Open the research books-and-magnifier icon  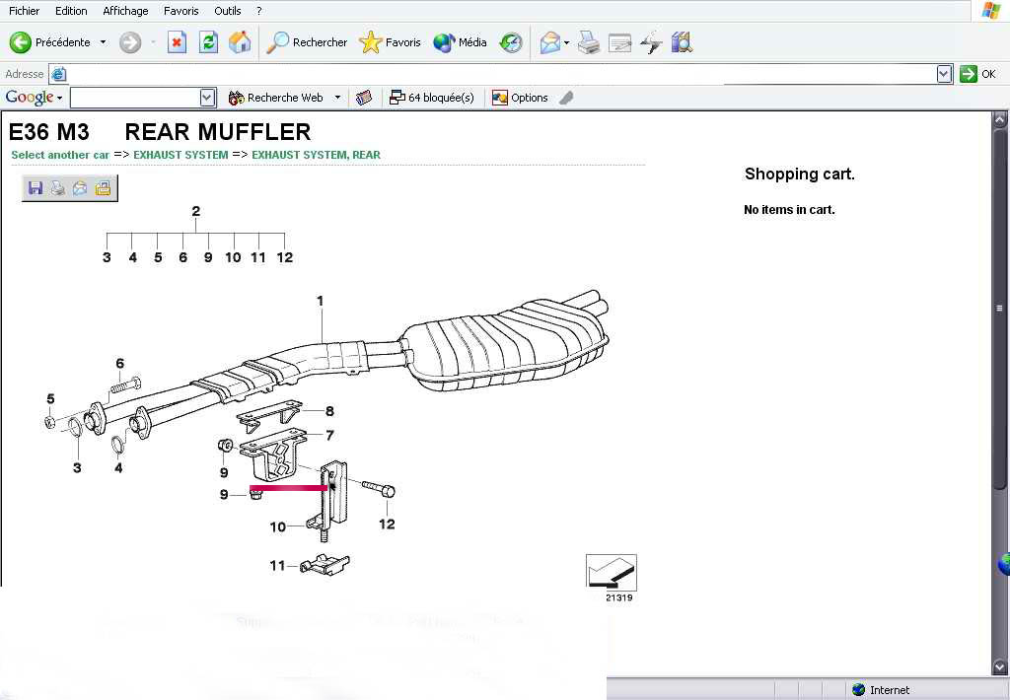pyautogui.click(x=682, y=42)
